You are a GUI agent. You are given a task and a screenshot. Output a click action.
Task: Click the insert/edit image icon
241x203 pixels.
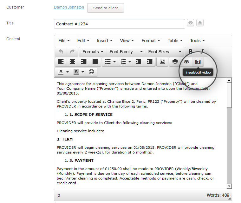162,62
